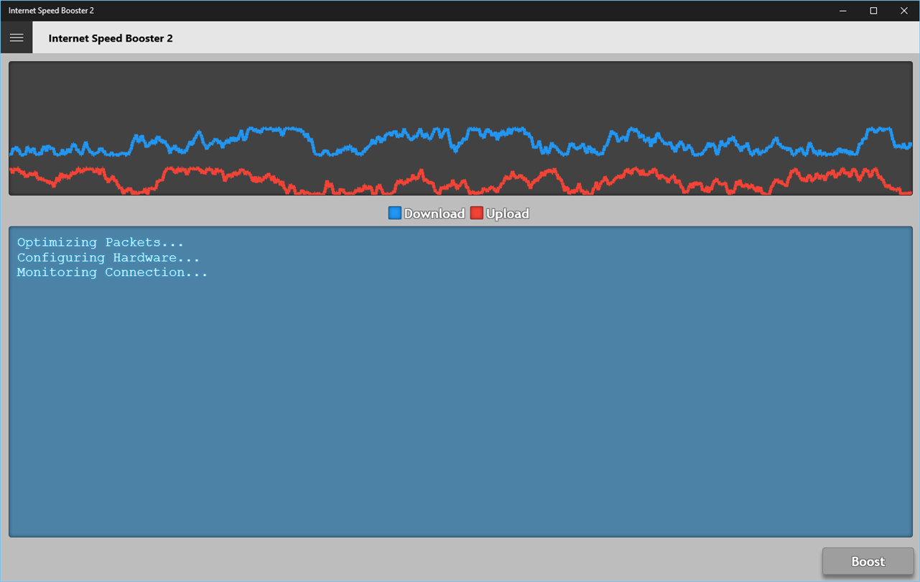Click the blue Download legend swatch
Image resolution: width=920 pixels, height=582 pixels.
[x=394, y=213]
